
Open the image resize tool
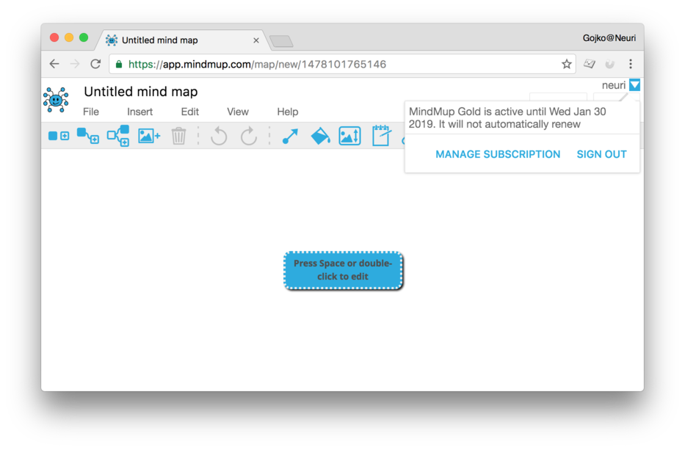(x=350, y=136)
